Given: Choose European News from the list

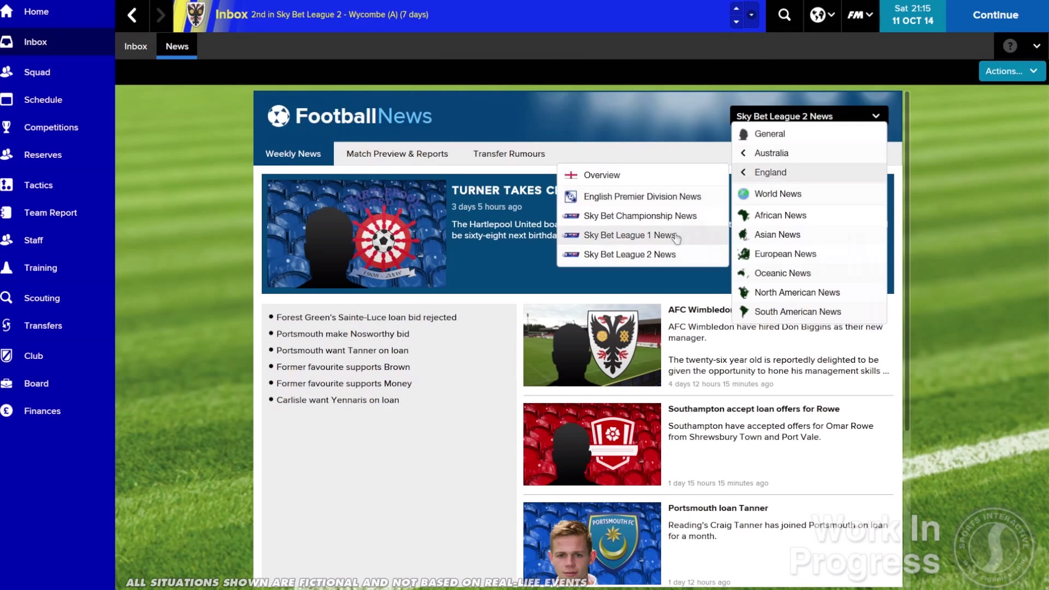Looking at the screenshot, I should tap(785, 254).
